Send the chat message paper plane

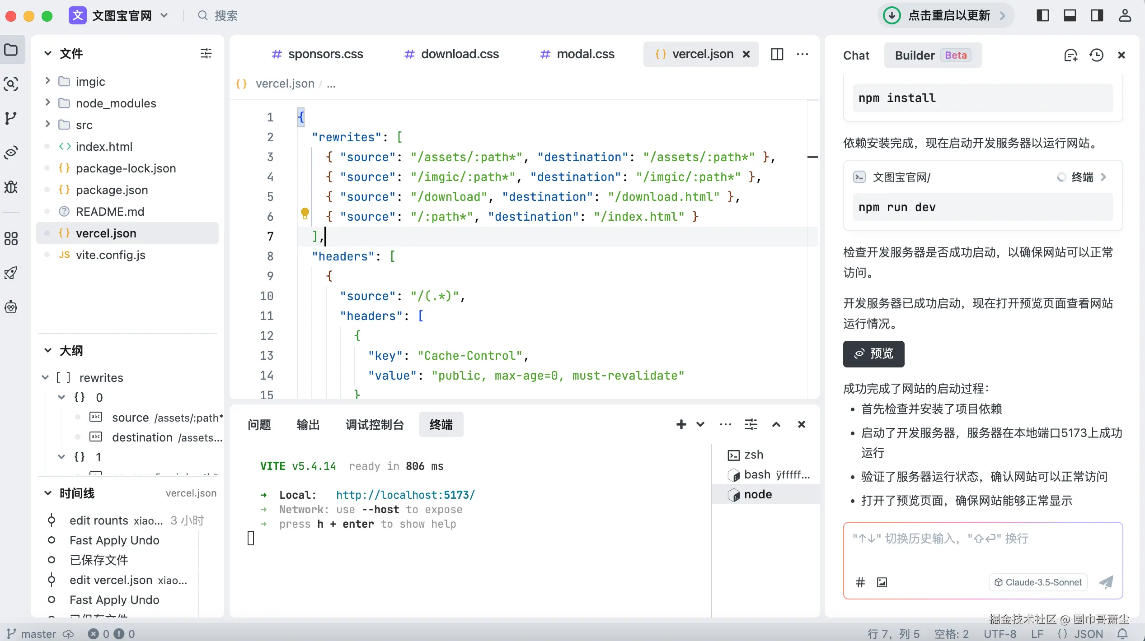(x=1106, y=582)
